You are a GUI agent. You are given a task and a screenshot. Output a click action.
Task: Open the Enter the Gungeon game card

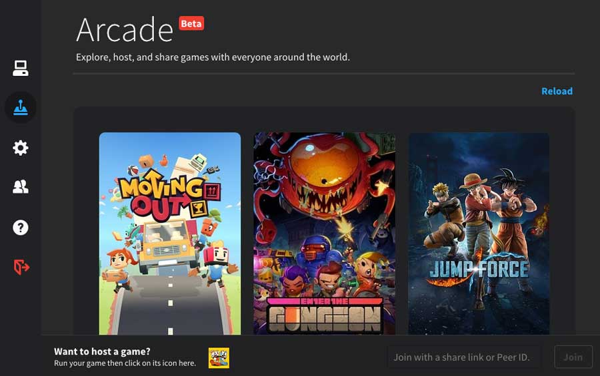tap(324, 234)
